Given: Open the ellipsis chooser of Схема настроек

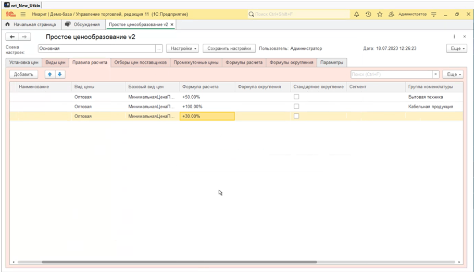Looking at the screenshot, I should point(159,48).
